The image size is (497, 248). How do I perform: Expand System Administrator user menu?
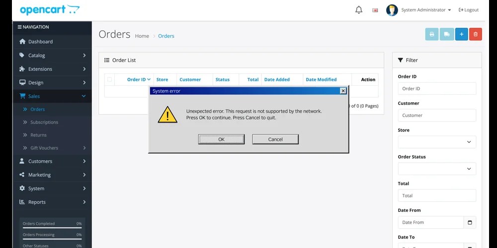pos(426,10)
